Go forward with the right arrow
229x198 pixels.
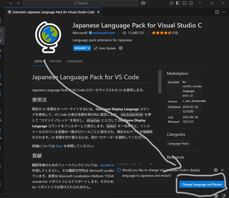tap(18, 3)
